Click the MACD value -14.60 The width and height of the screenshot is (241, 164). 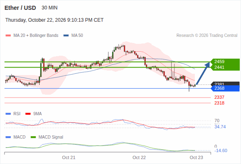tap(221, 150)
